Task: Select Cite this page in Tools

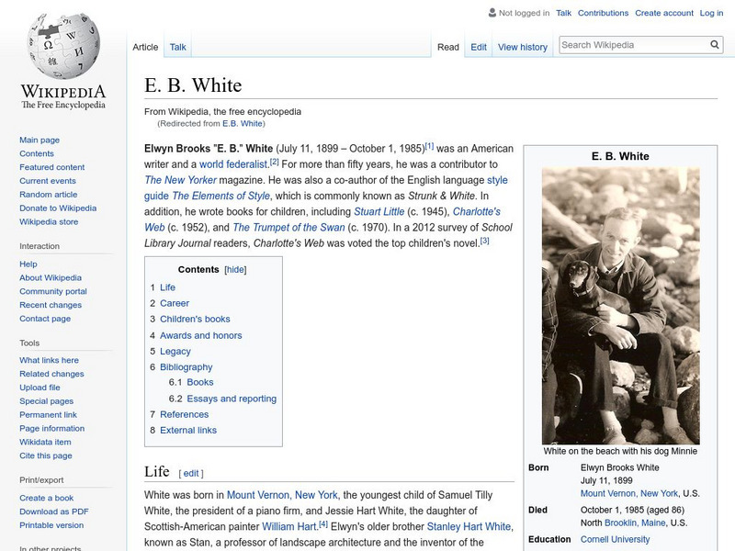Action: 46,456
